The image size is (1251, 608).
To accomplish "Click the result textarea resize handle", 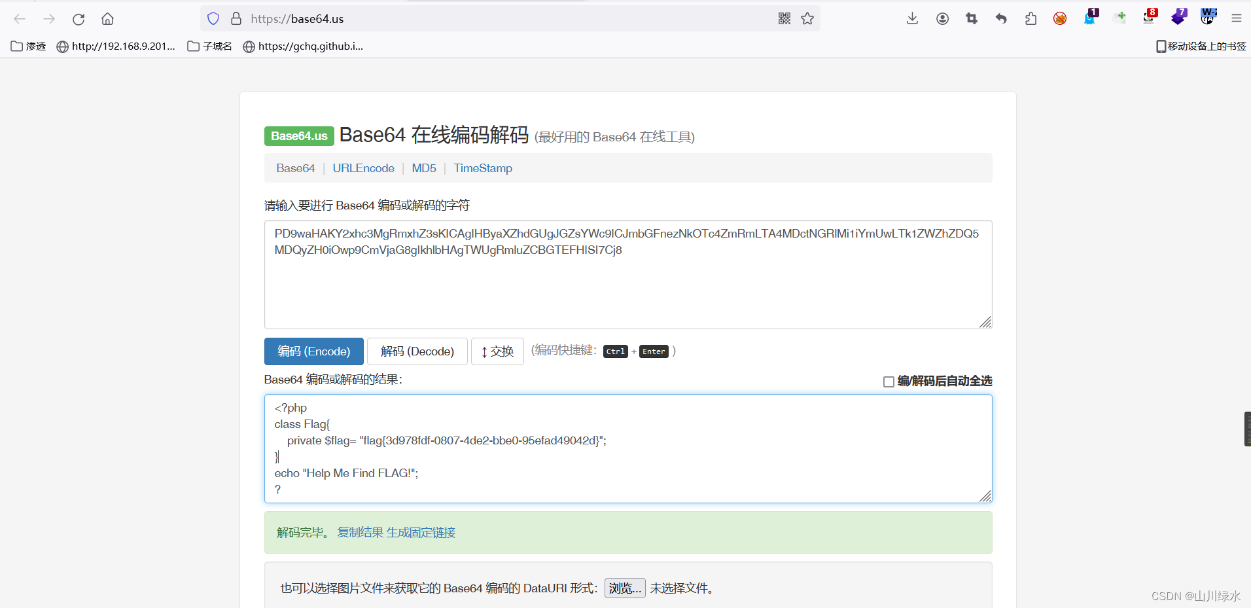I will click(x=985, y=496).
